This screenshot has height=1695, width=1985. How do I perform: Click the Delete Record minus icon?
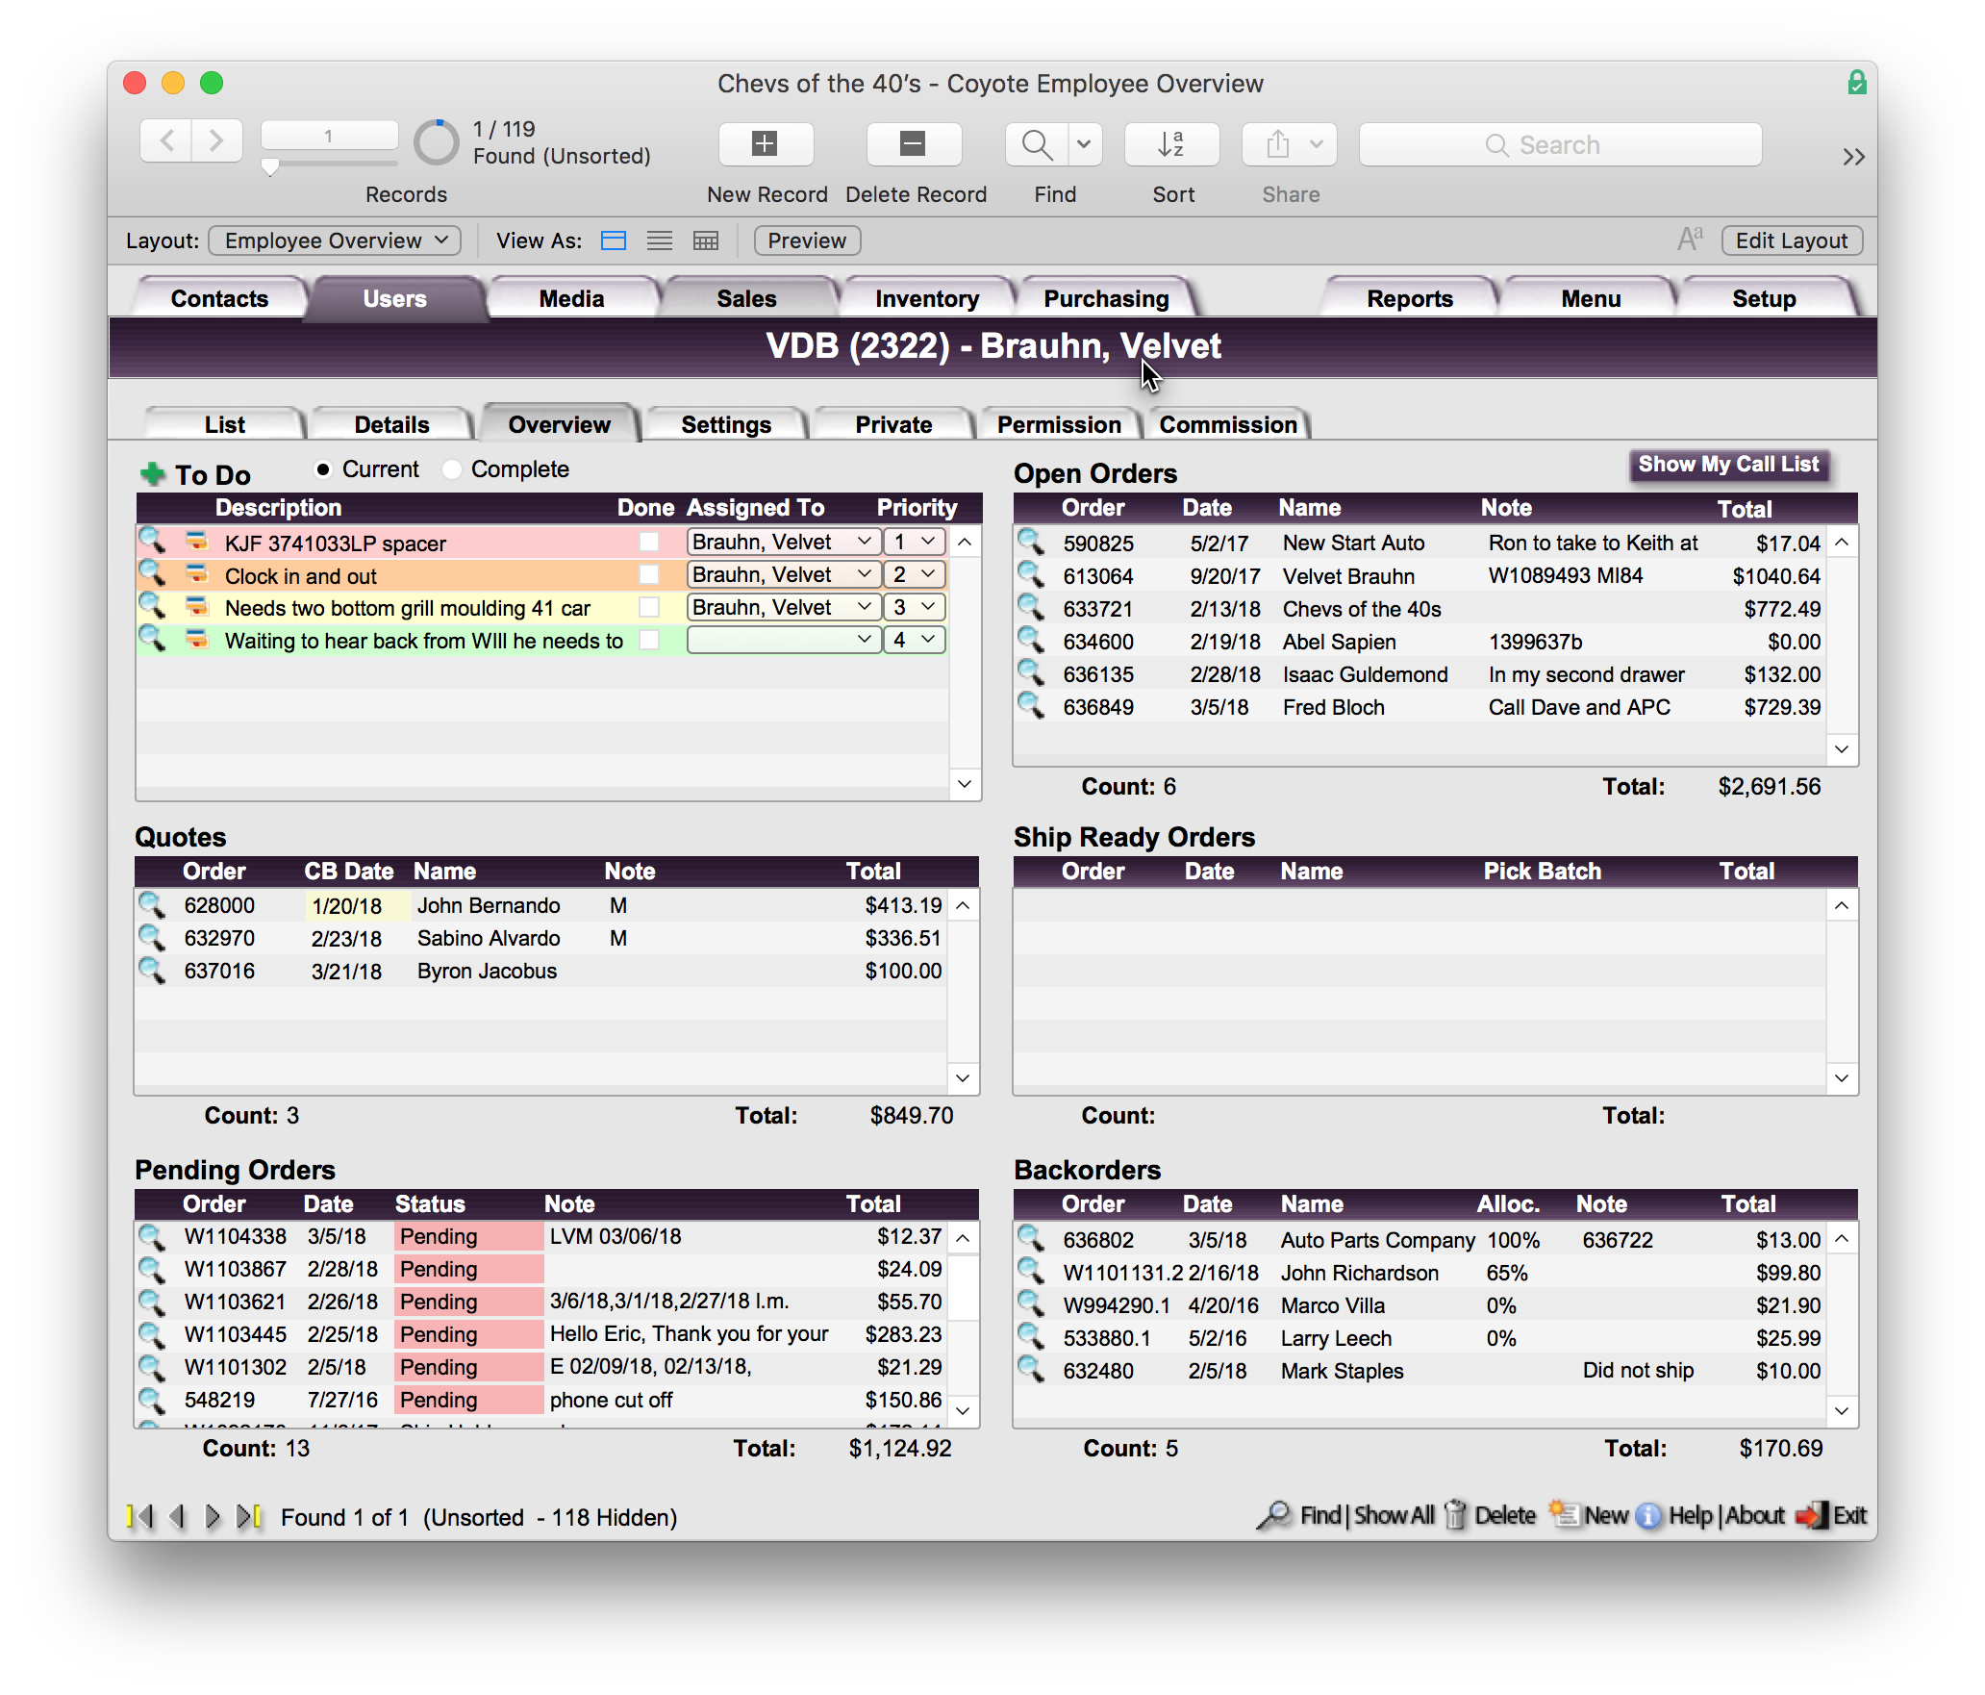pyautogui.click(x=913, y=144)
